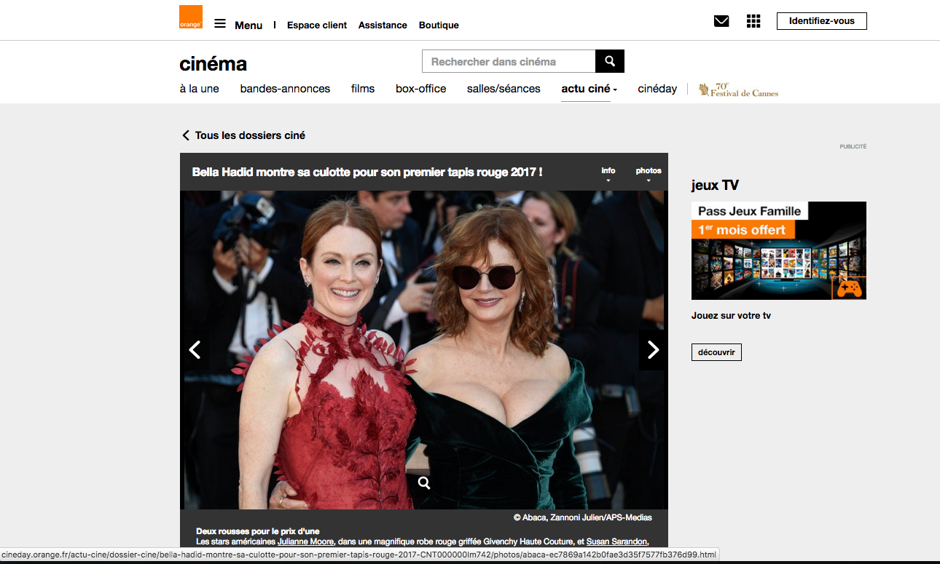
Task: Open the hamburger Menu icon
Action: [220, 24]
